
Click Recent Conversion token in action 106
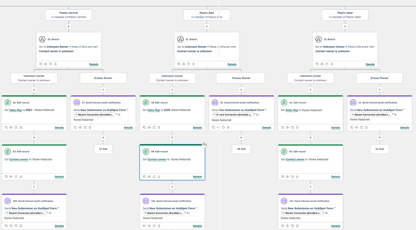pos(164,213)
